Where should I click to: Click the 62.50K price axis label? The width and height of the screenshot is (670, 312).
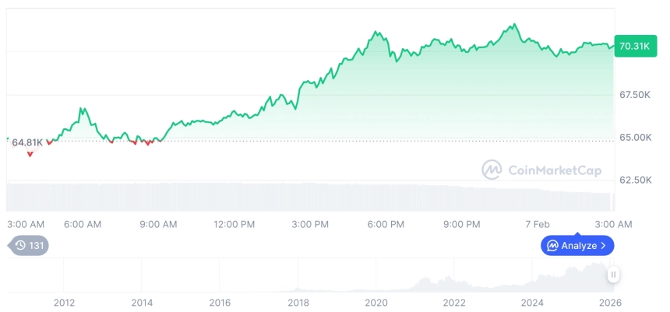634,181
